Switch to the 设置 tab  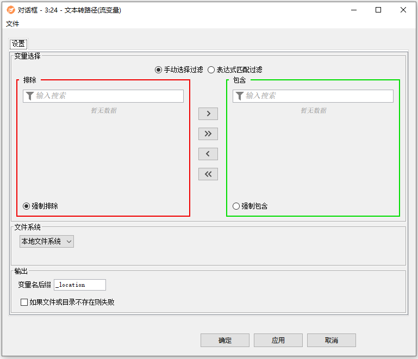pyautogui.click(x=18, y=43)
